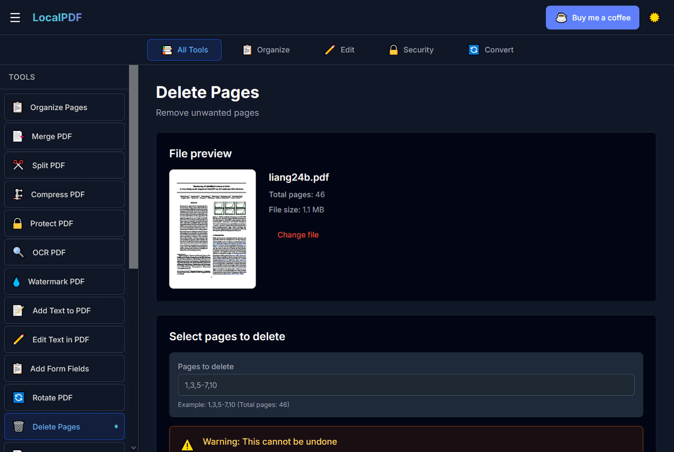Switch to the Organize tab
This screenshot has width=674, height=452.
[x=266, y=50]
